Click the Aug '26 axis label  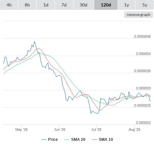(135, 129)
